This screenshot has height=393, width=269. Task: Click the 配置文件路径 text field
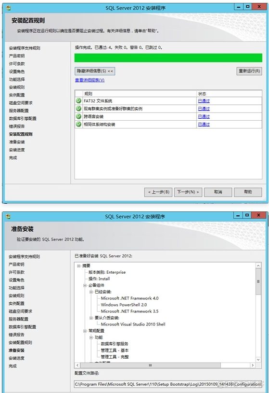point(168,384)
